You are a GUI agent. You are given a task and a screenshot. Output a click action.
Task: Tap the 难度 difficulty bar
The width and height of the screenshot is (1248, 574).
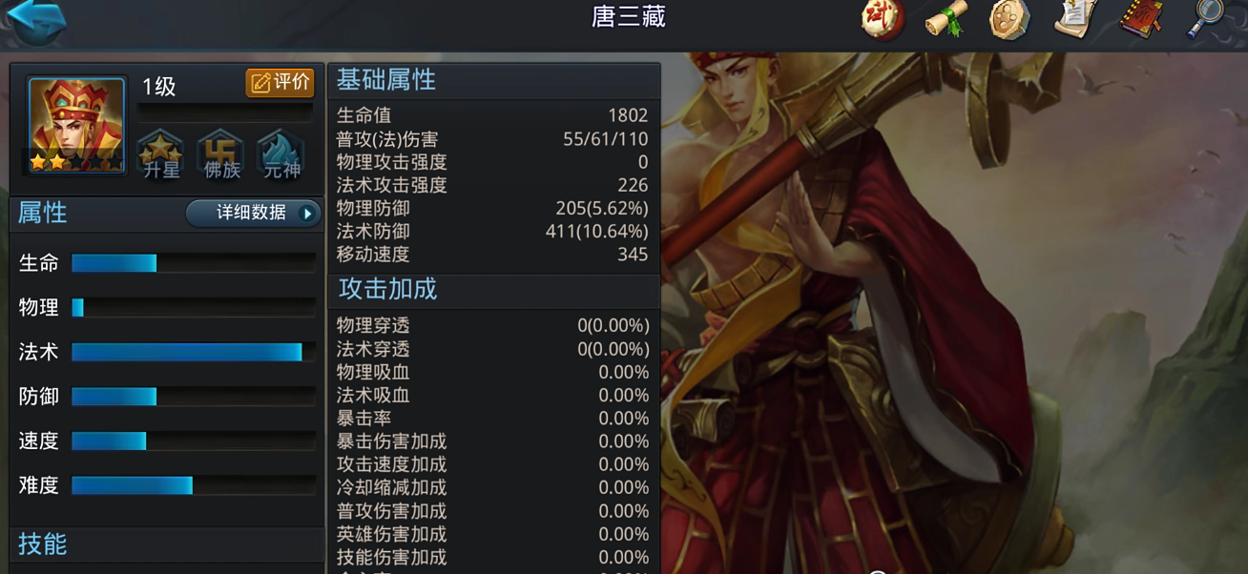(194, 486)
